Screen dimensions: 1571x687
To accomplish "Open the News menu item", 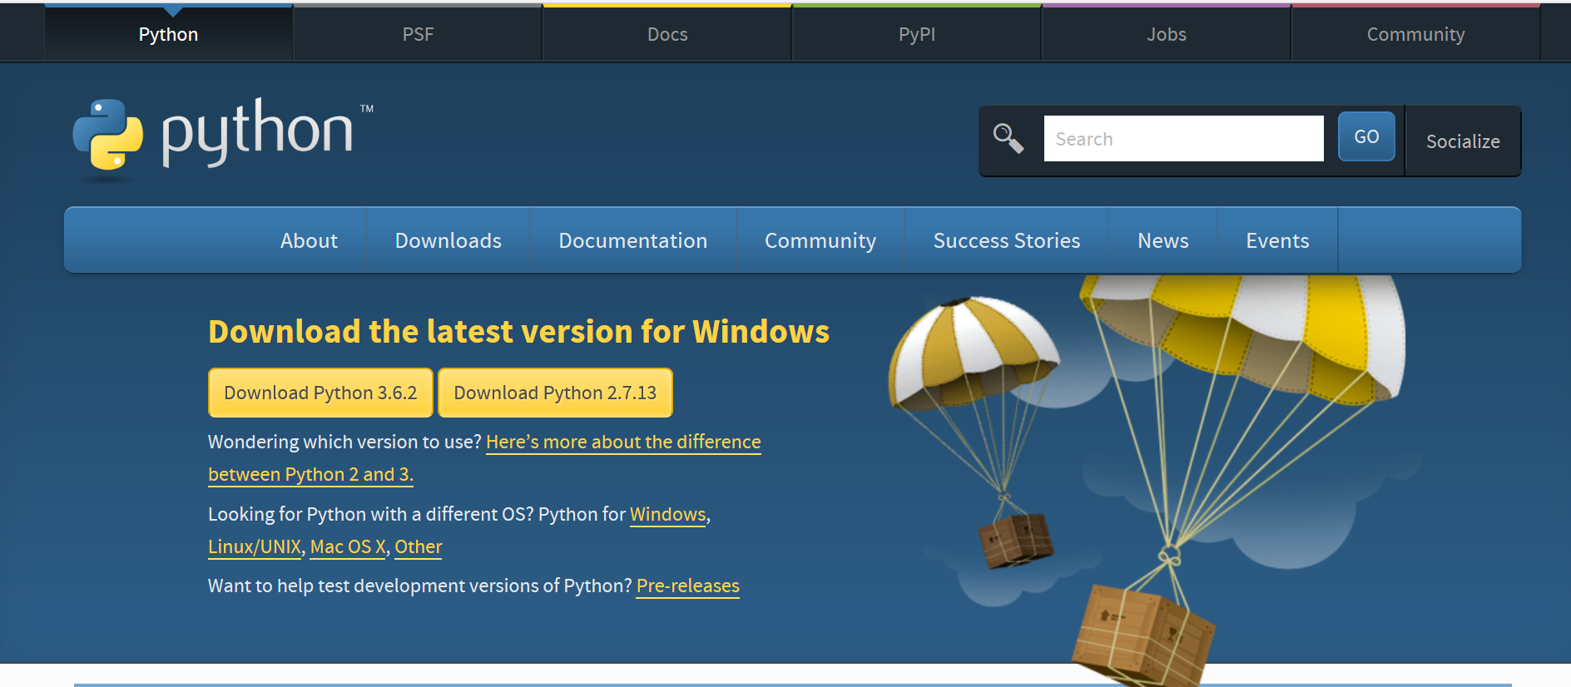I will (1163, 240).
